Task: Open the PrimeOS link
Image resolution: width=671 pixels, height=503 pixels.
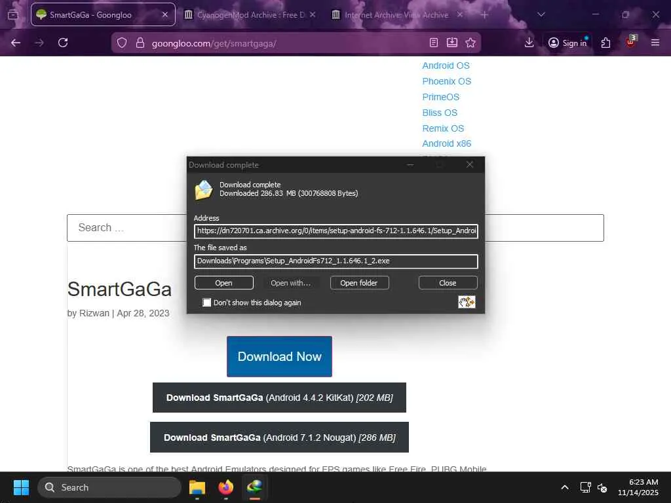Action: 441,97
